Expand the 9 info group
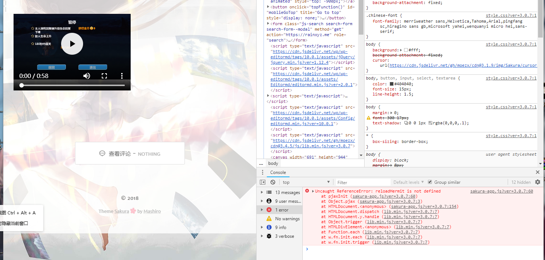Viewport: 545px width, 260px height. click(x=262, y=228)
